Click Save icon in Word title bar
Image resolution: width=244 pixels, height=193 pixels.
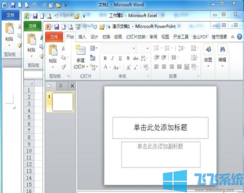click(13, 5)
